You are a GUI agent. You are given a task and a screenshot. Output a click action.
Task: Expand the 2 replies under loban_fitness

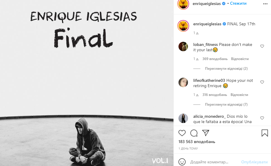(226, 69)
